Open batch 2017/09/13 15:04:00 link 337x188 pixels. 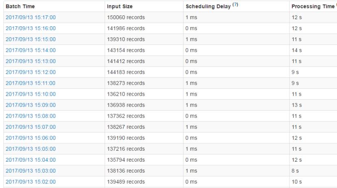(30, 160)
